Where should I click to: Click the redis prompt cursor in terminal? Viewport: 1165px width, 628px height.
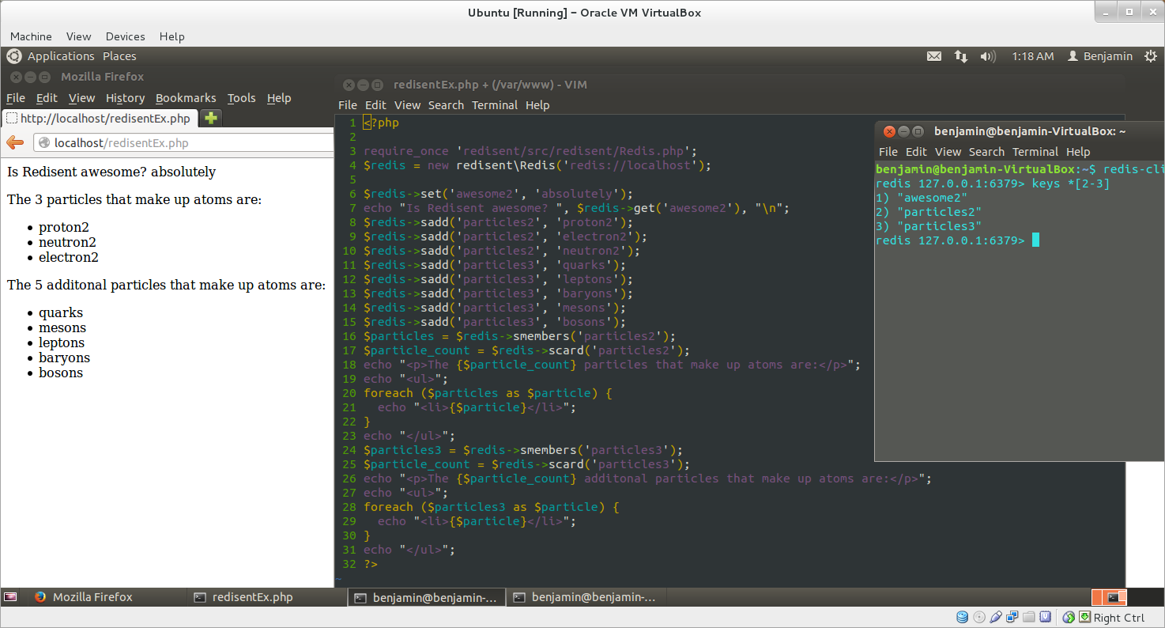coord(1035,240)
